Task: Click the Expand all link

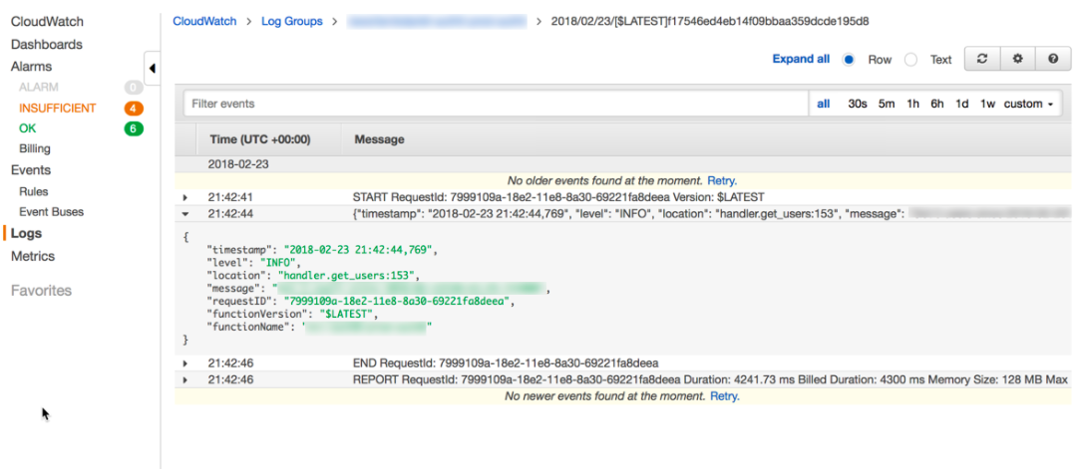Action: (800, 59)
